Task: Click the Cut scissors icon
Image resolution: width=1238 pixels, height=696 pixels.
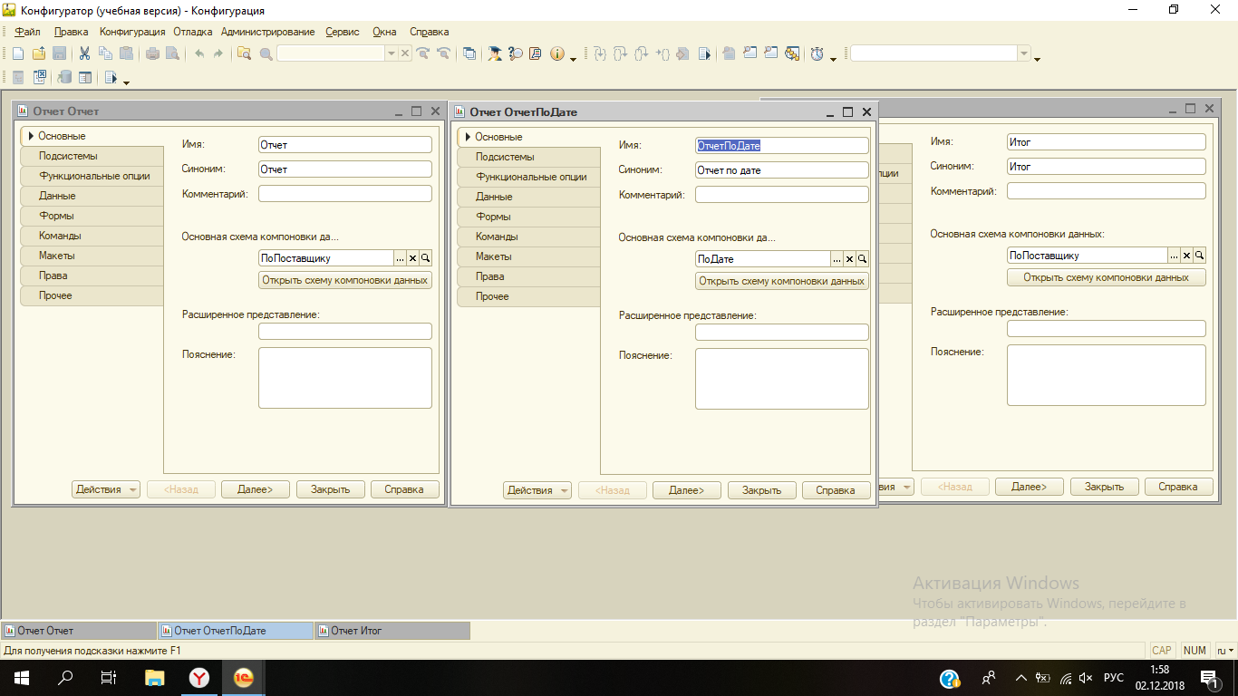Action: [84, 54]
